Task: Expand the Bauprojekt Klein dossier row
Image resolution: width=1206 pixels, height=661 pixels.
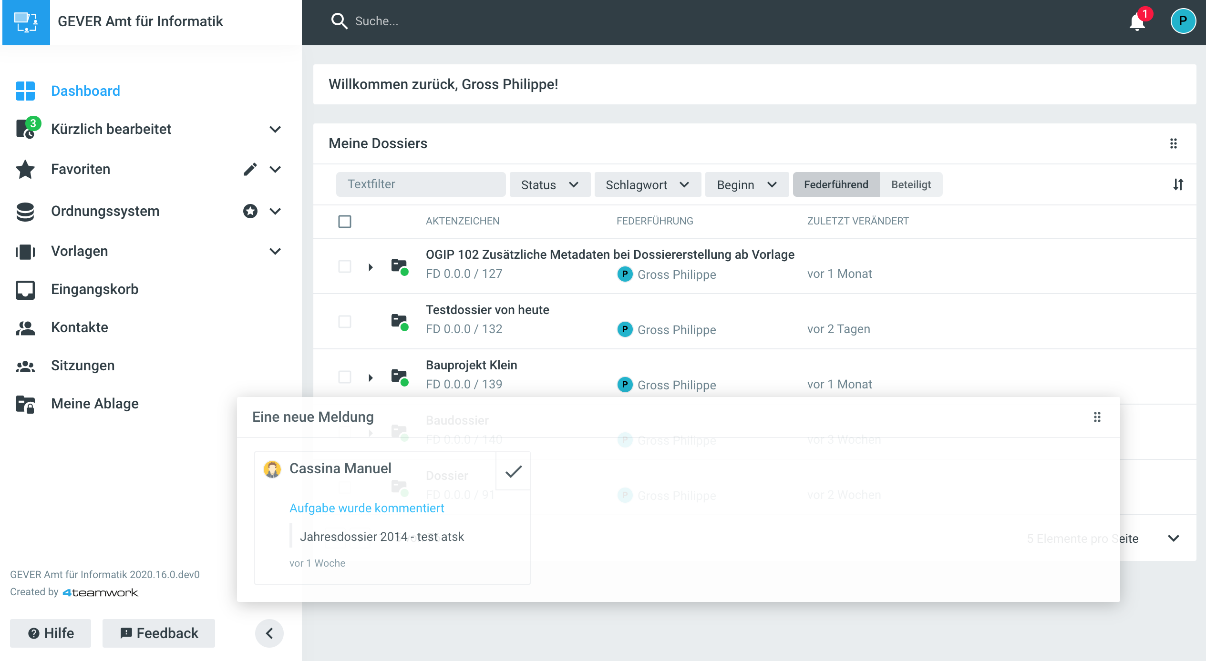Action: click(x=371, y=377)
